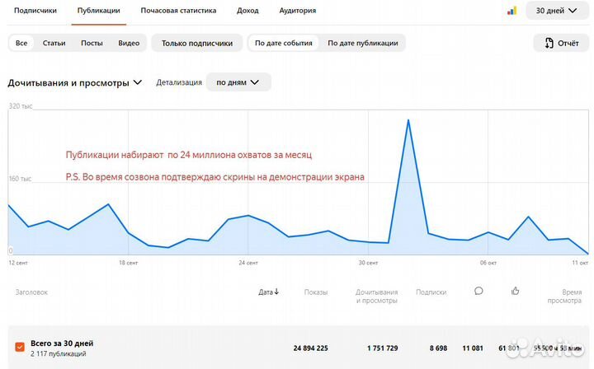
Task: Click the 24 сент axis label
Action: (x=248, y=263)
